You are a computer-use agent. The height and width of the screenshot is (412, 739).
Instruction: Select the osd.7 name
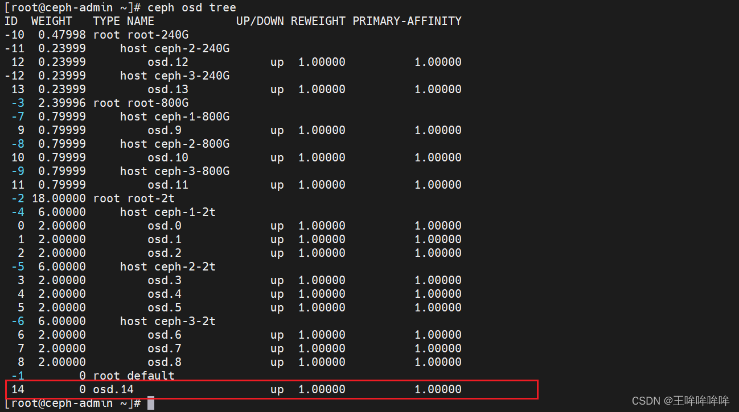pyautogui.click(x=165, y=348)
